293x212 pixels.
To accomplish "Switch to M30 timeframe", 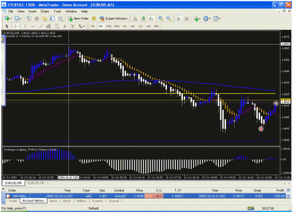I will [x=117, y=26].
